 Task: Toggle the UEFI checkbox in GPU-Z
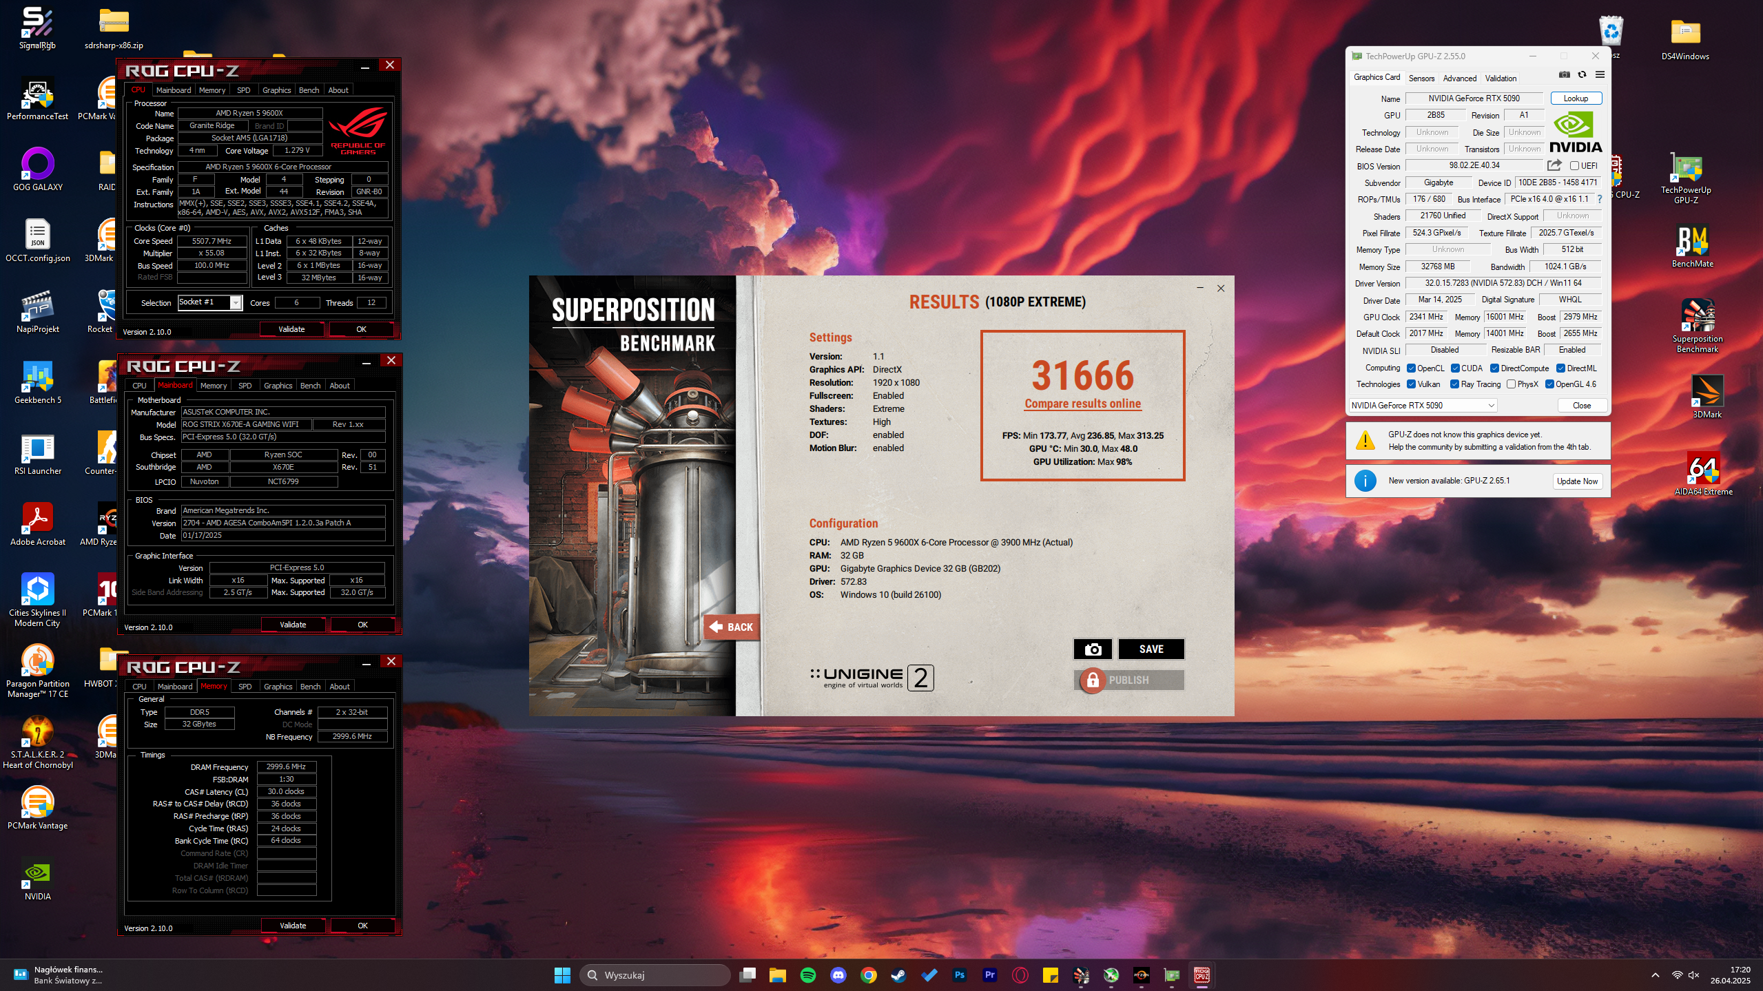1574,166
